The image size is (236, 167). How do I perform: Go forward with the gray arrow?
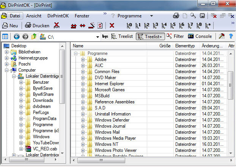click(x=25, y=36)
